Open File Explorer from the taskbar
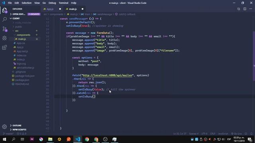Viewport: 255px width, 143px height. (x=50, y=139)
